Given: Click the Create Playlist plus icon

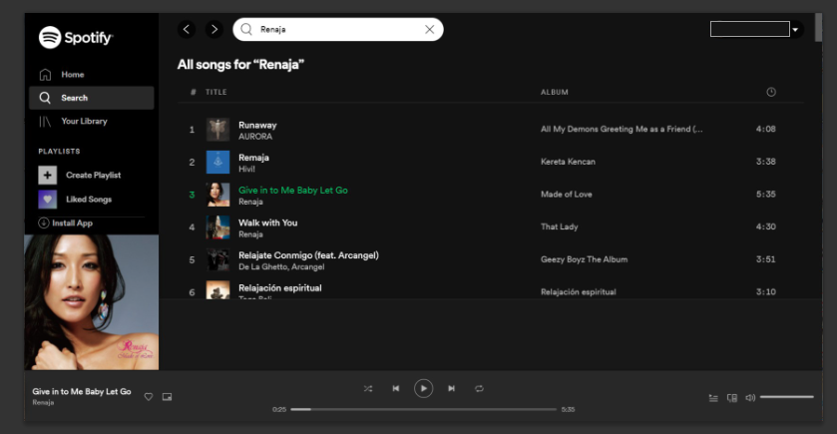Looking at the screenshot, I should point(48,175).
